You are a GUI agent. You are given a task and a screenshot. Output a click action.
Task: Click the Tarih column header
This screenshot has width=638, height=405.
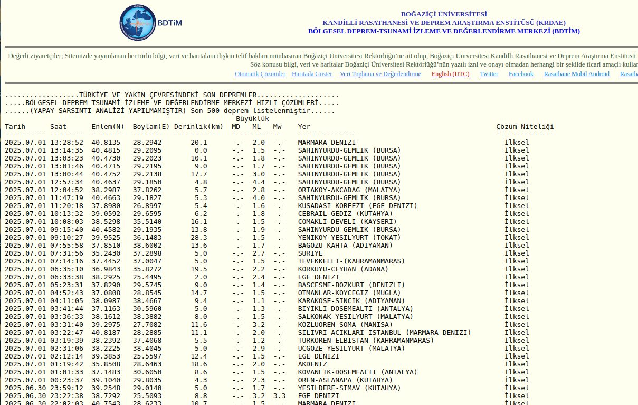15,127
